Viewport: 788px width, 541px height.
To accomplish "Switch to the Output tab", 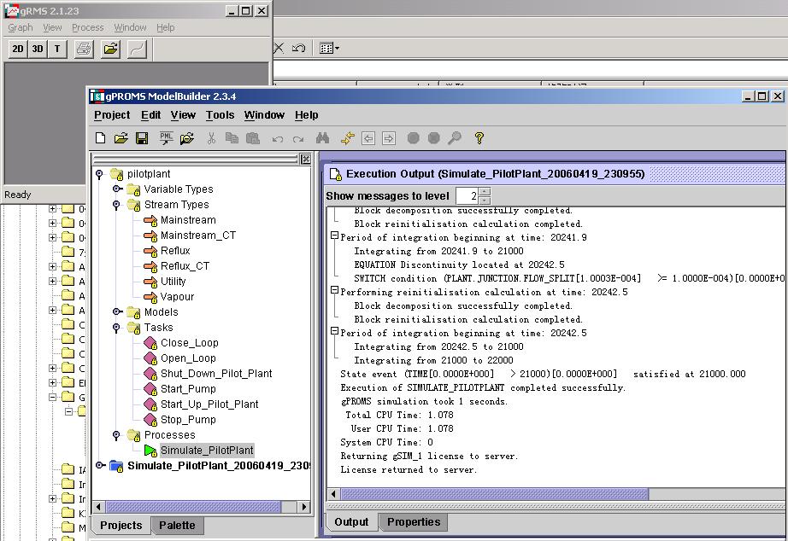I will coord(351,522).
